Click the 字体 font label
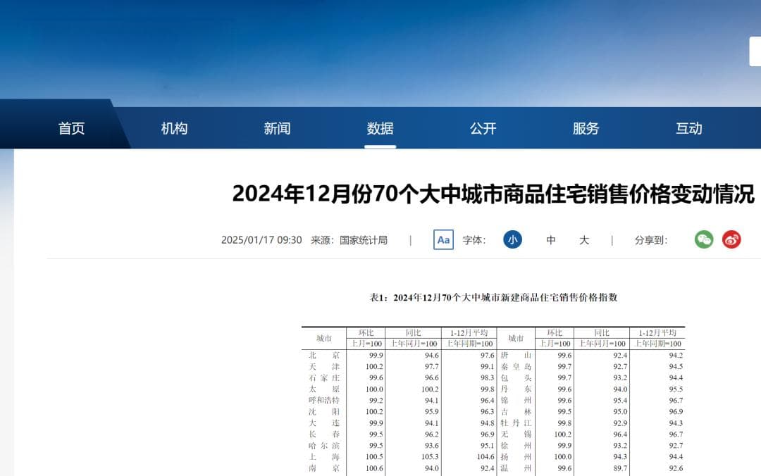Image resolution: width=761 pixels, height=476 pixels. click(474, 240)
